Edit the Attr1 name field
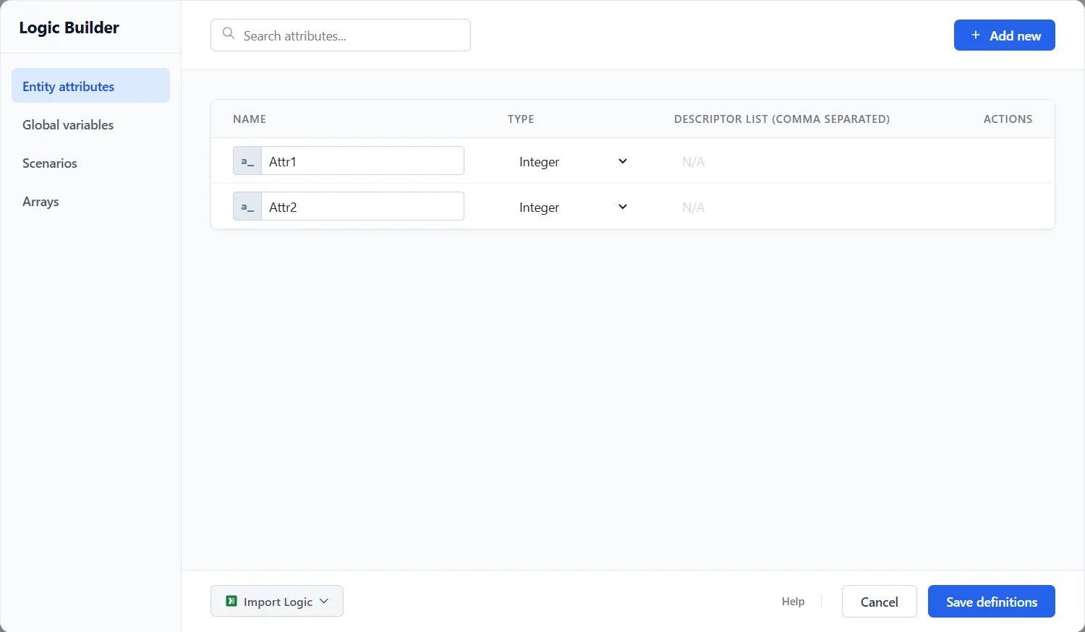Viewport: 1085px width, 632px height. [x=362, y=161]
